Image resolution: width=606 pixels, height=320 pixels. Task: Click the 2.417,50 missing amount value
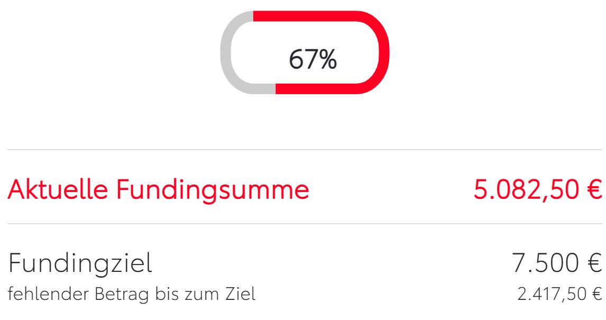551,294
